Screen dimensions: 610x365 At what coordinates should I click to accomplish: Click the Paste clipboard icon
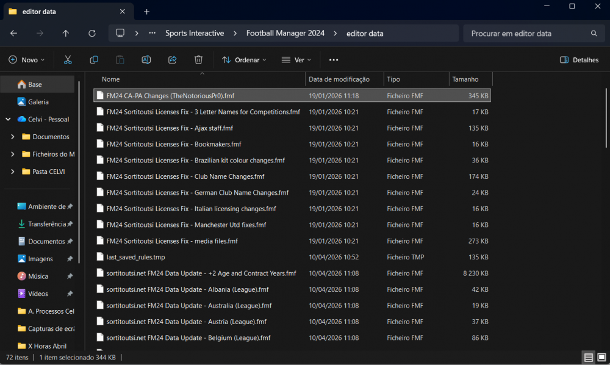[120, 60]
